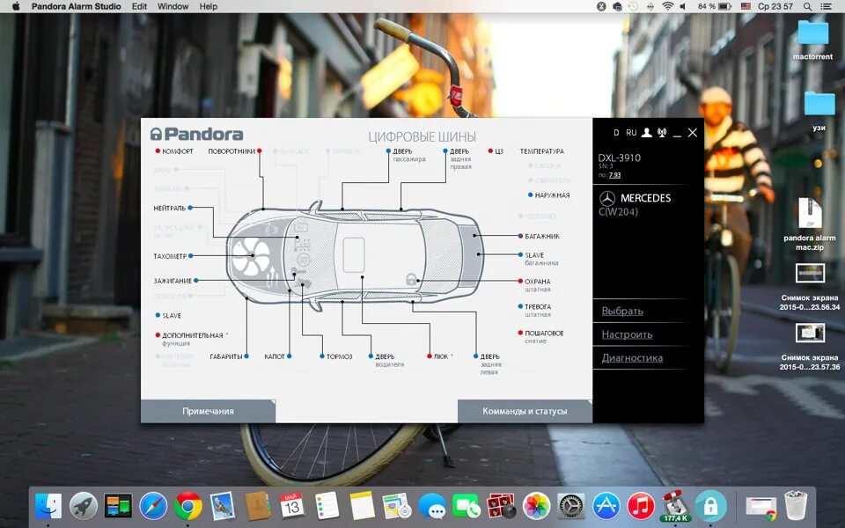Select ДВЕРЬ водителя label

(390, 361)
